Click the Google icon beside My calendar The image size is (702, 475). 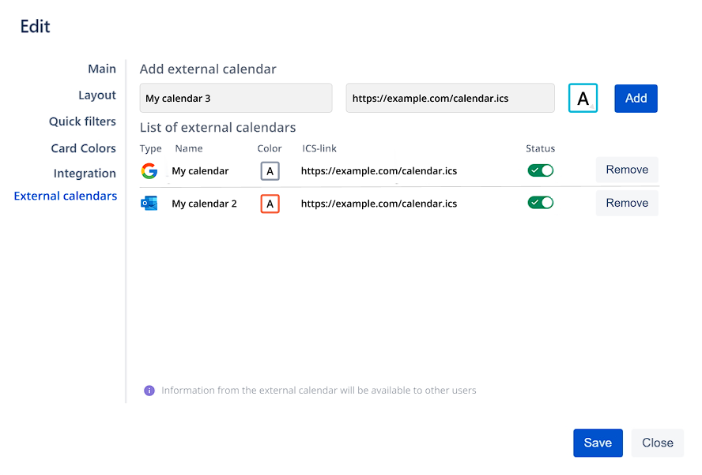[149, 171]
